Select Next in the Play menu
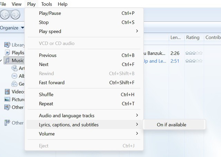The width and height of the screenshot is (221, 157). [x=84, y=64]
